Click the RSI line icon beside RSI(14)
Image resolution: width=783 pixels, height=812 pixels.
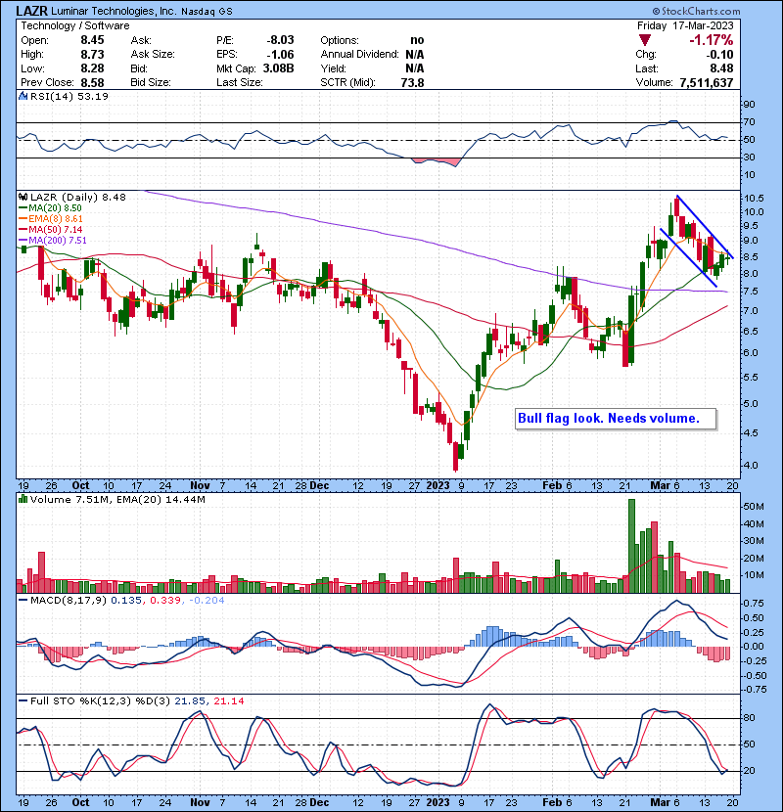coord(23,96)
